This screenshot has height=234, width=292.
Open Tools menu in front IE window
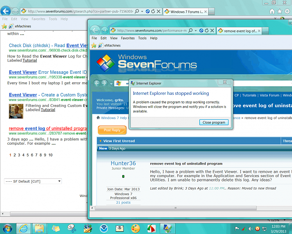click(x=142, y=38)
